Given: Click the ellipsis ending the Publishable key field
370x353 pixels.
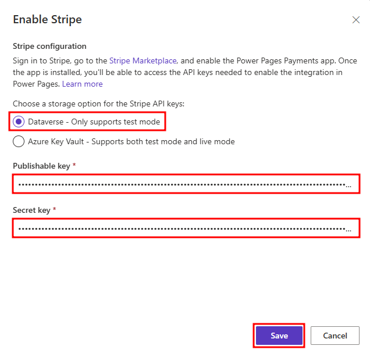Looking at the screenshot, I should coord(348,186).
